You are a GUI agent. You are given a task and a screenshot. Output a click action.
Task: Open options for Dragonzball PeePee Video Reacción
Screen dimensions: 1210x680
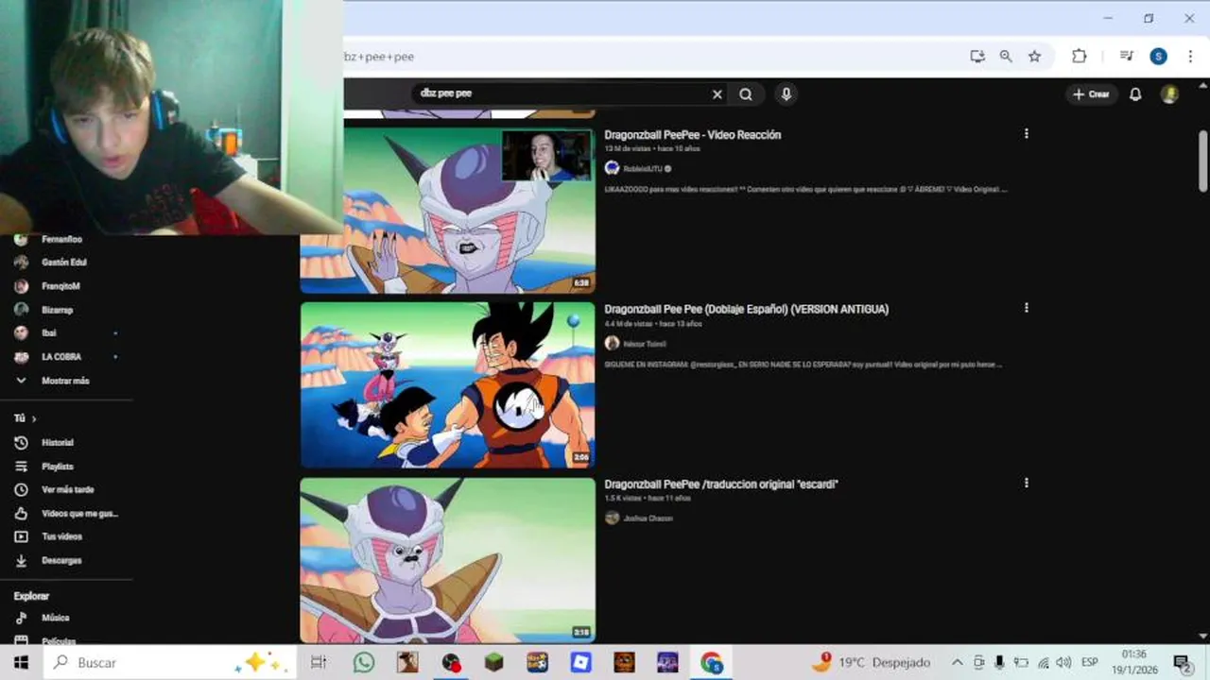pyautogui.click(x=1026, y=134)
